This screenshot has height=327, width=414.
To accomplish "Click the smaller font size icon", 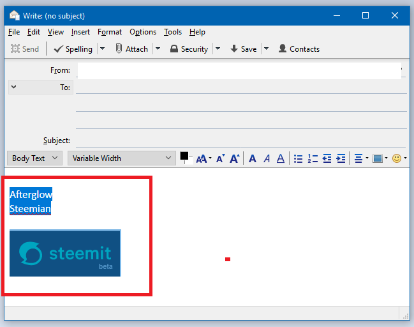I will [x=221, y=158].
